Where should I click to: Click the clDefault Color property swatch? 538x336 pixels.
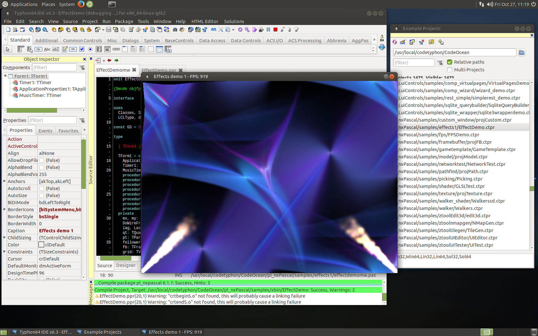tap(41, 245)
